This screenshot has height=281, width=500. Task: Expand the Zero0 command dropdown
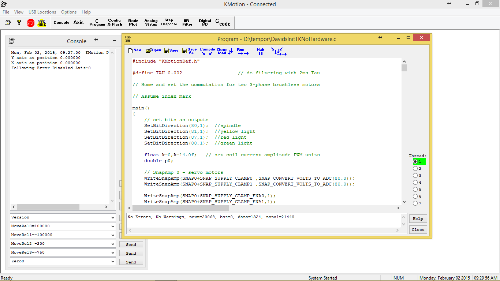click(x=112, y=261)
